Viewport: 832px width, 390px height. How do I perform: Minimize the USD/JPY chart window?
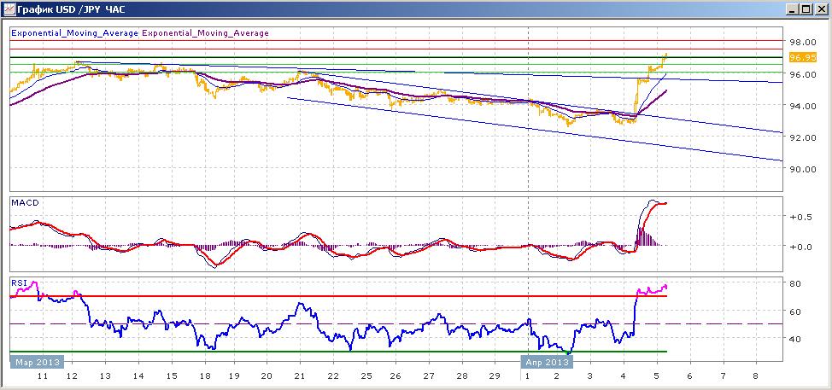coord(793,9)
